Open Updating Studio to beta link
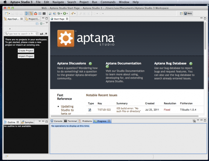Viewport: 209px width, 161px height. tap(67, 110)
